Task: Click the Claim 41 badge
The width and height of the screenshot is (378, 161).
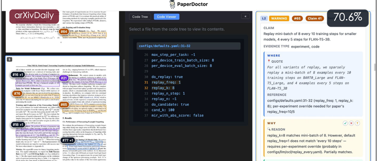Action: tap(315, 18)
